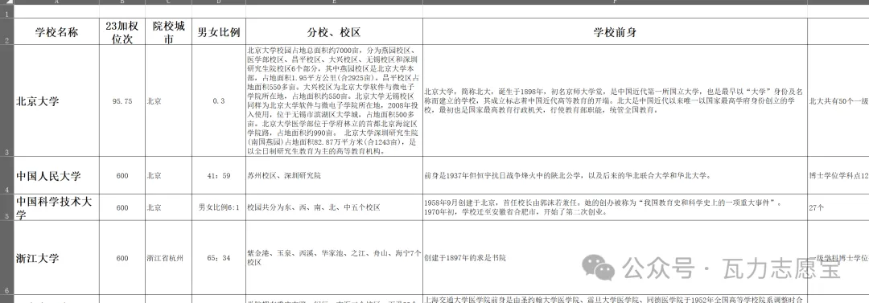Screen dimensions: 869x303
Task: Select the cell reading 北大共有50个一级
Action: (x=838, y=101)
